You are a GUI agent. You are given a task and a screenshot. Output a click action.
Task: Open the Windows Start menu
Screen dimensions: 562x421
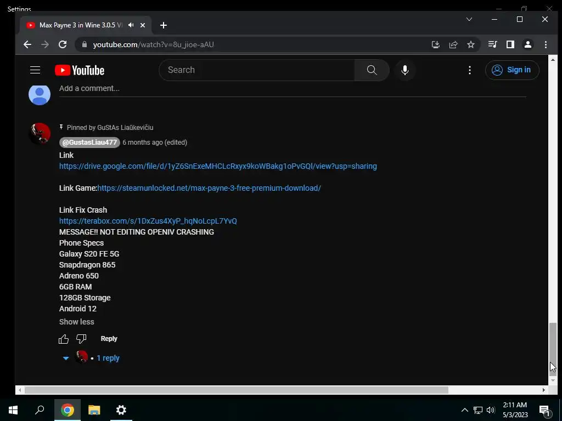pos(13,410)
